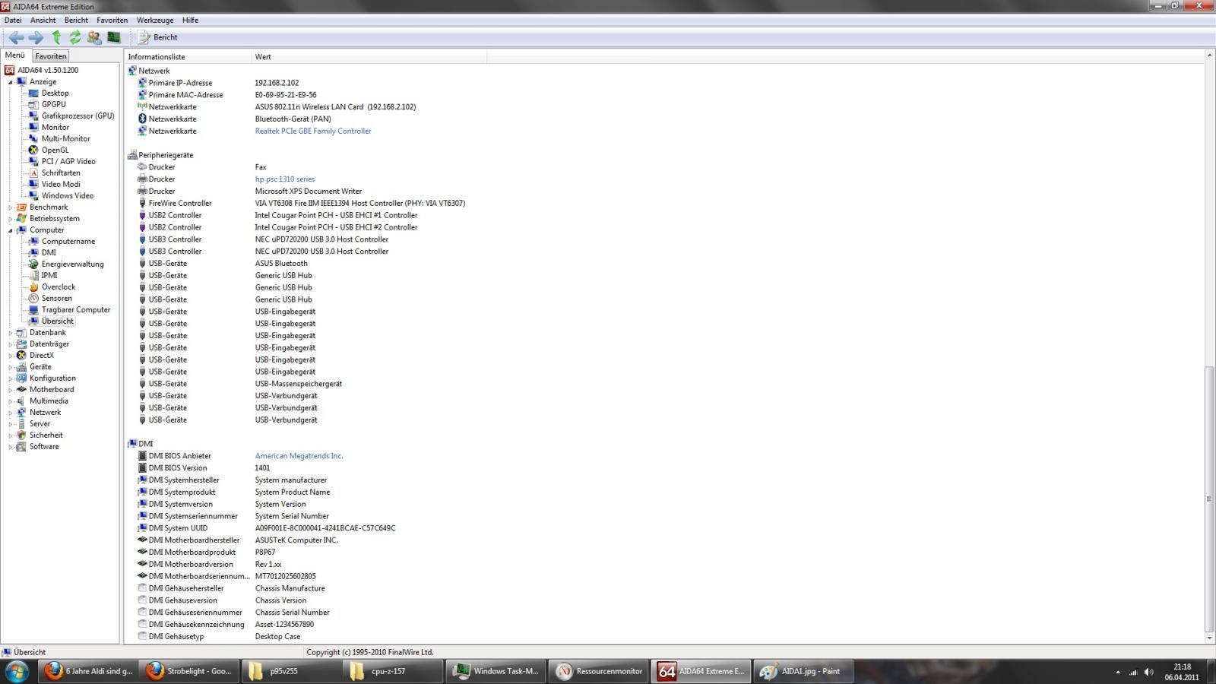Click the Grafikprozessor (GPU) tree icon
1216x684 pixels.
(33, 116)
